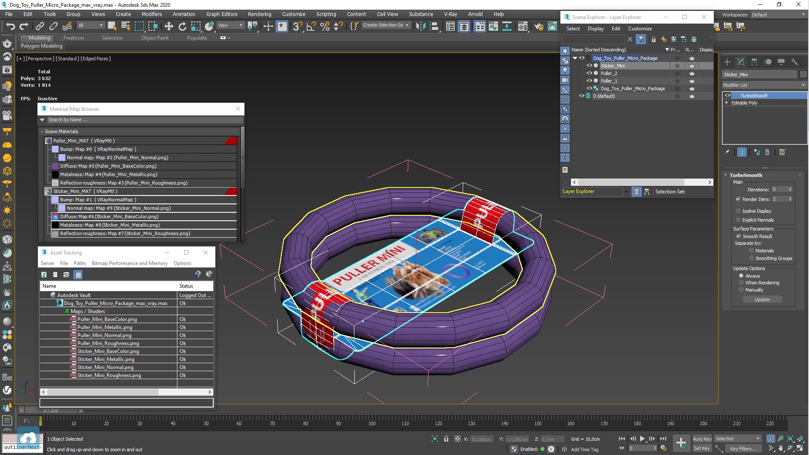Collapse the TurboSmooth rollout
Viewport: 809px width, 455px height.
coord(726,175)
